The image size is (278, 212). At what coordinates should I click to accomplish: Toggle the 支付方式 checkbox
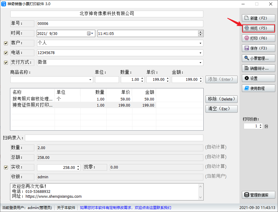[6, 63]
